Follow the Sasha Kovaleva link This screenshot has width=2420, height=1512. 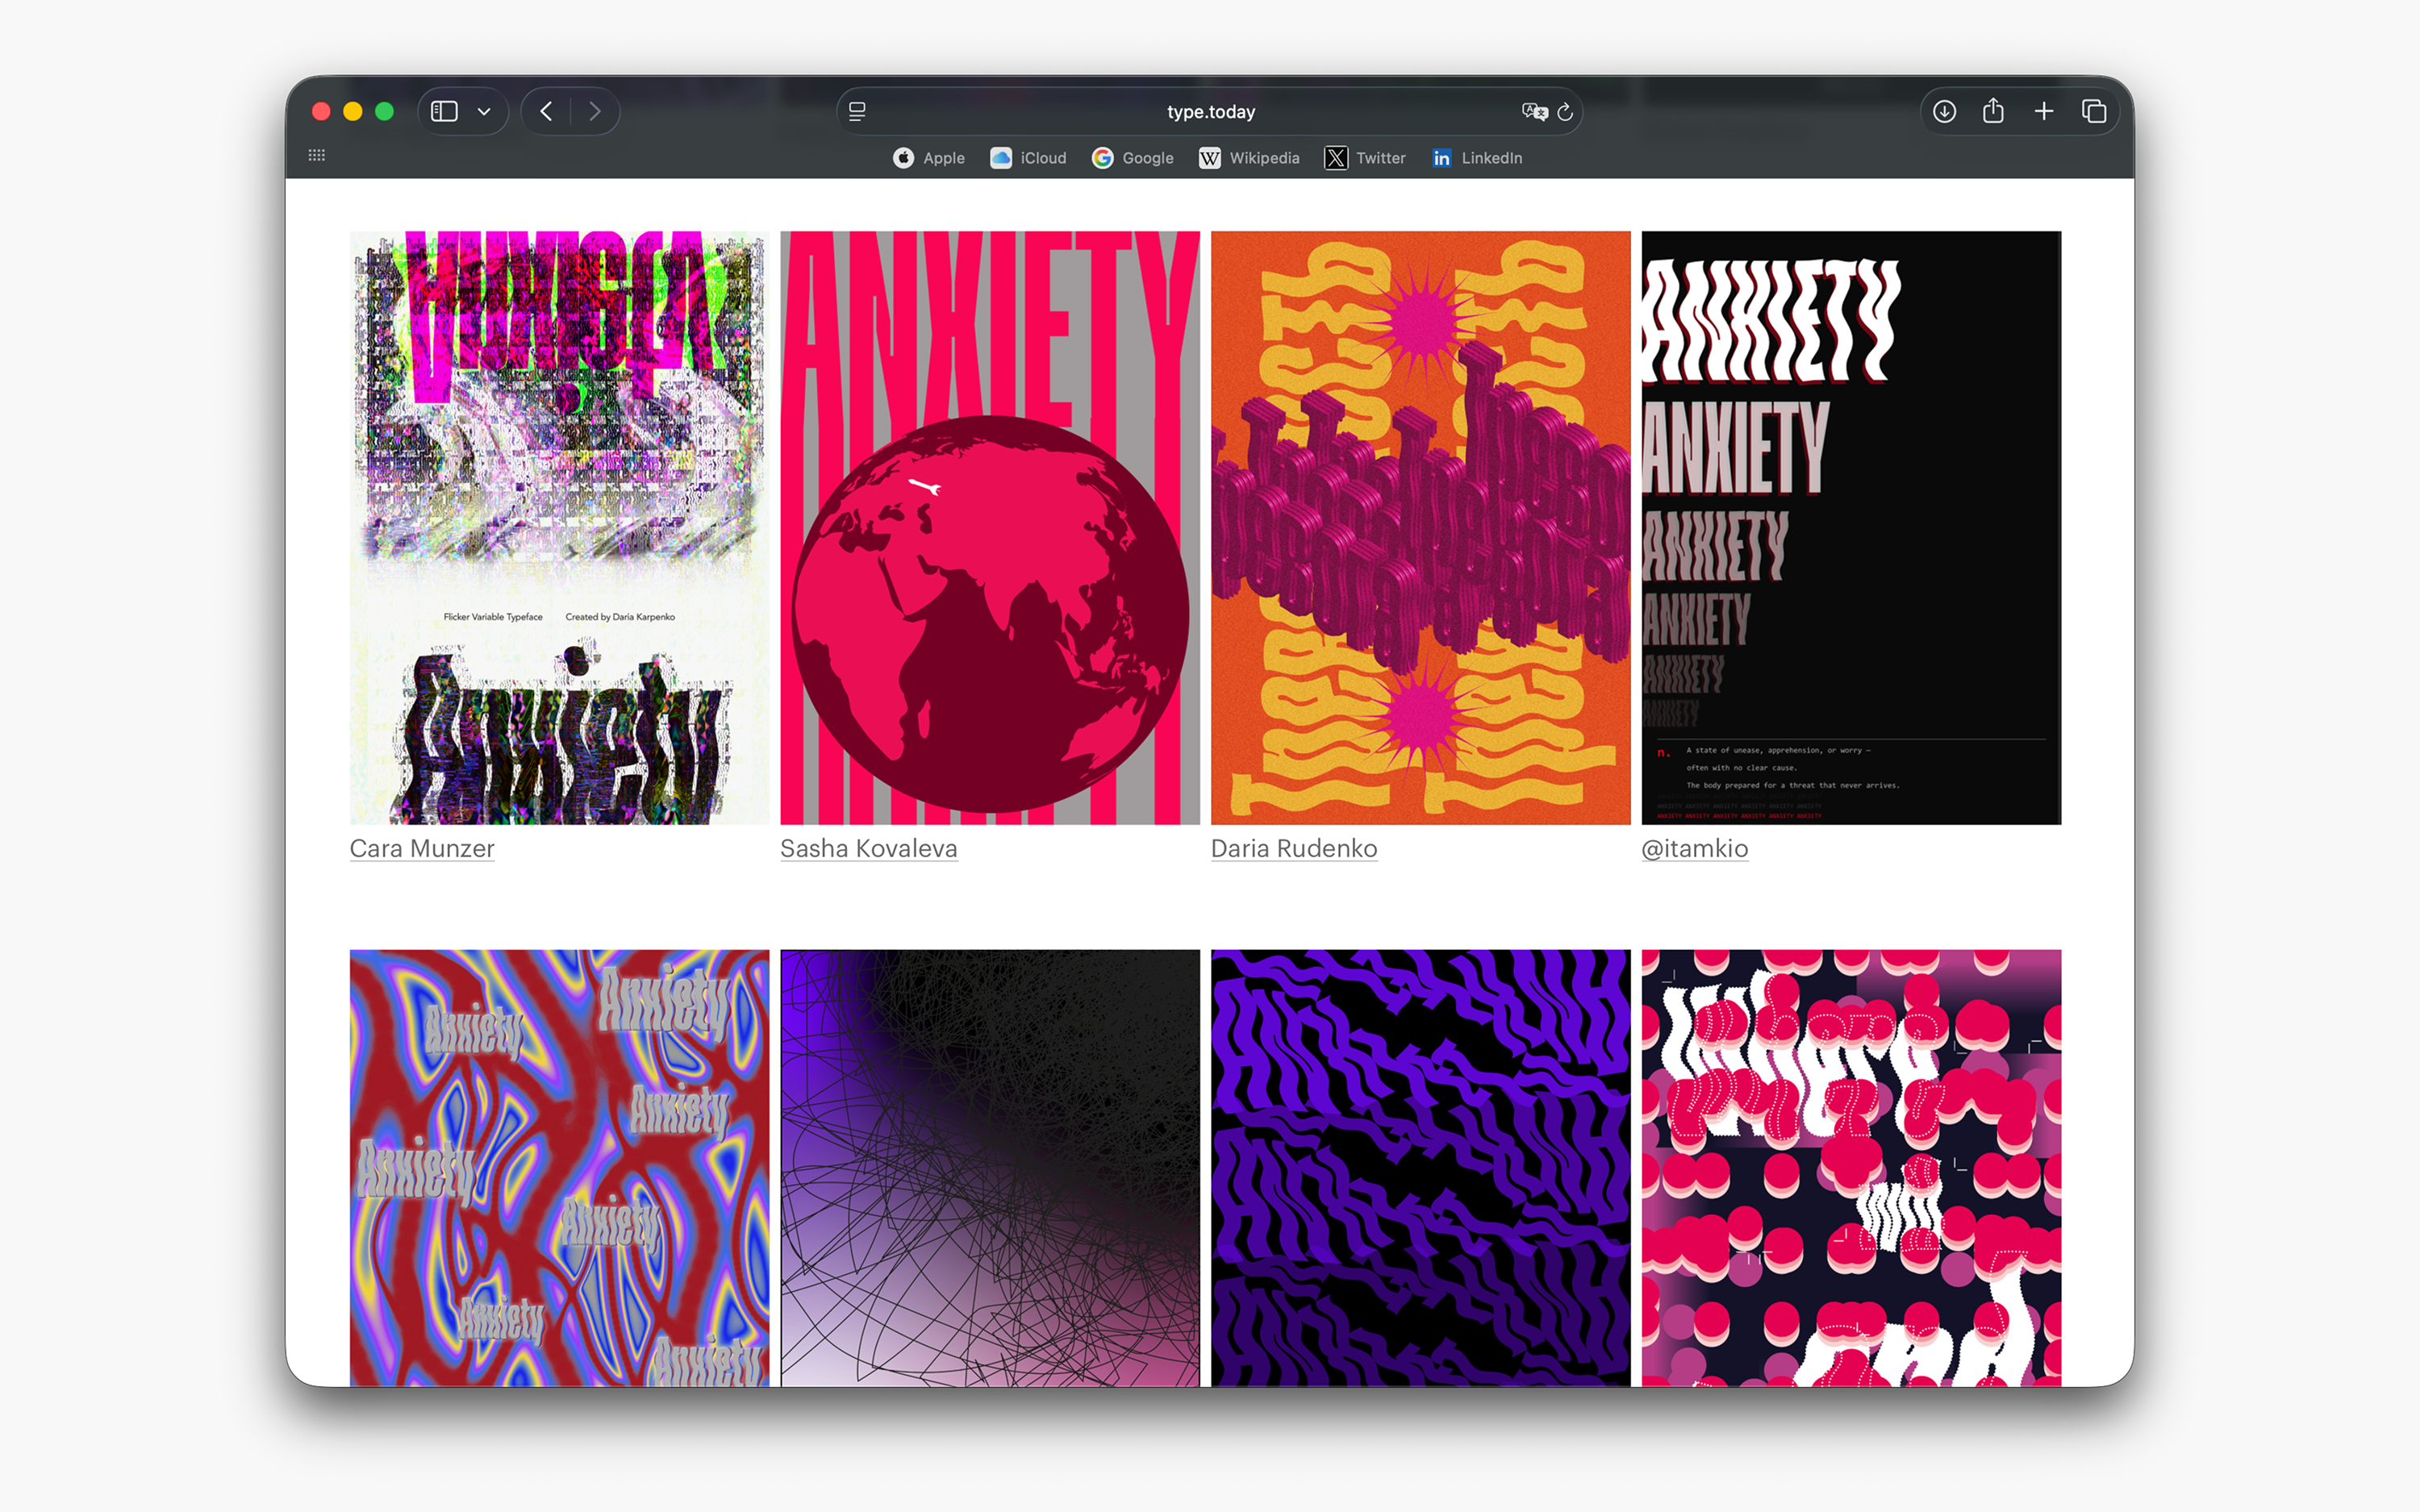click(x=868, y=848)
